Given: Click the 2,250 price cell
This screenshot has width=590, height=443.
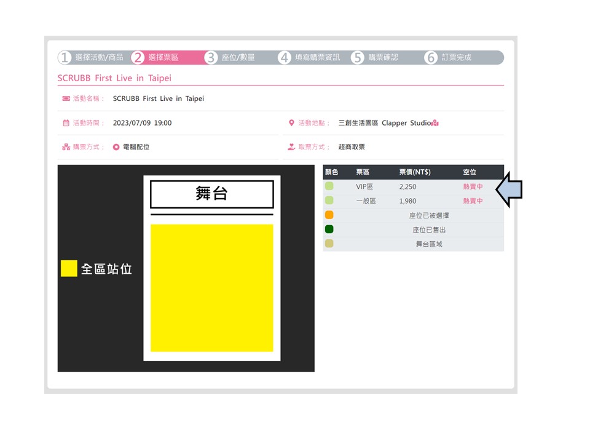Looking at the screenshot, I should [407, 186].
